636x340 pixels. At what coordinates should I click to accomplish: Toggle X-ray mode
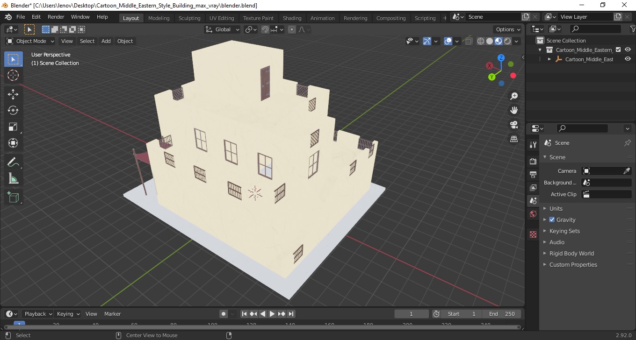point(469,41)
